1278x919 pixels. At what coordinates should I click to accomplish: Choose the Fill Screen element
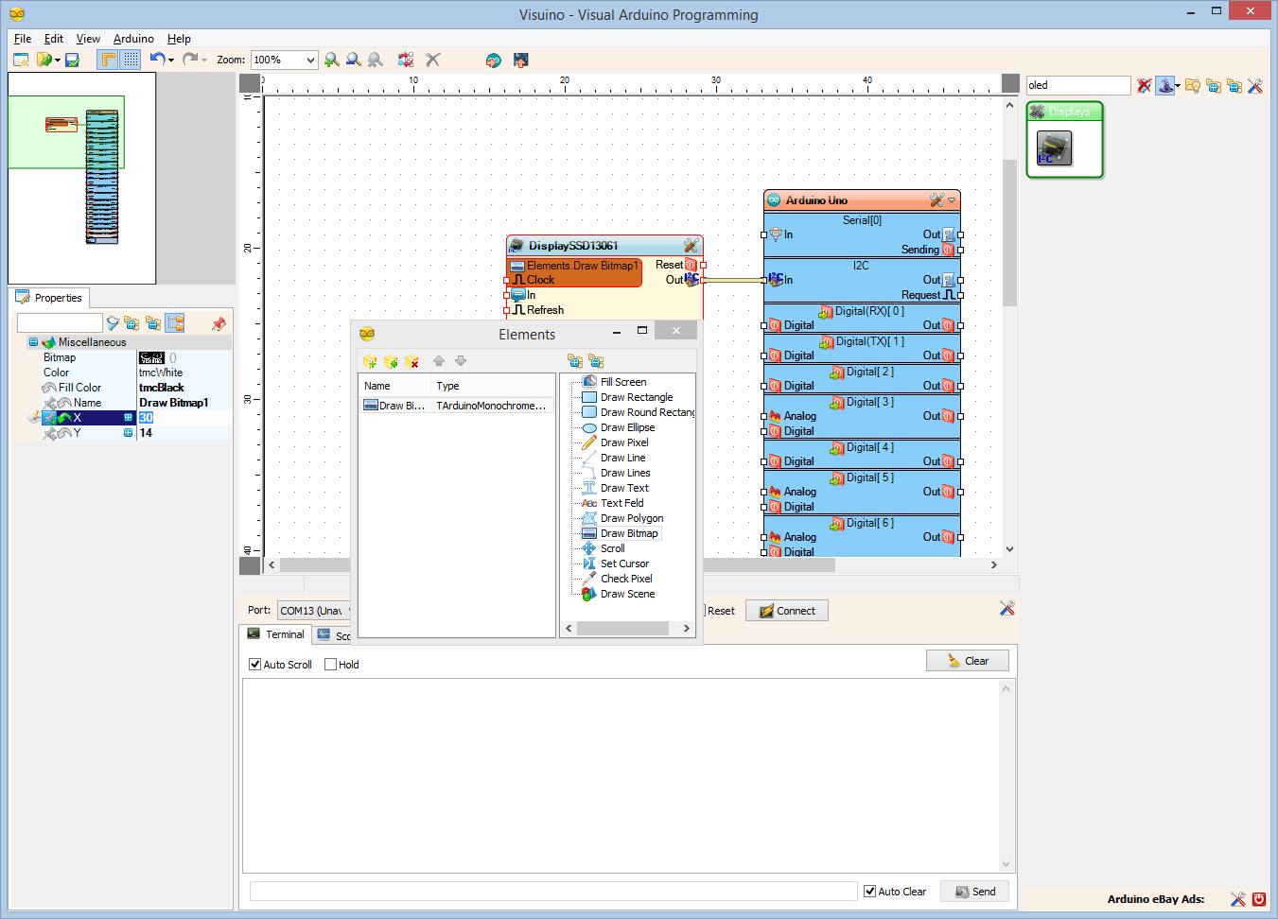[x=626, y=382]
